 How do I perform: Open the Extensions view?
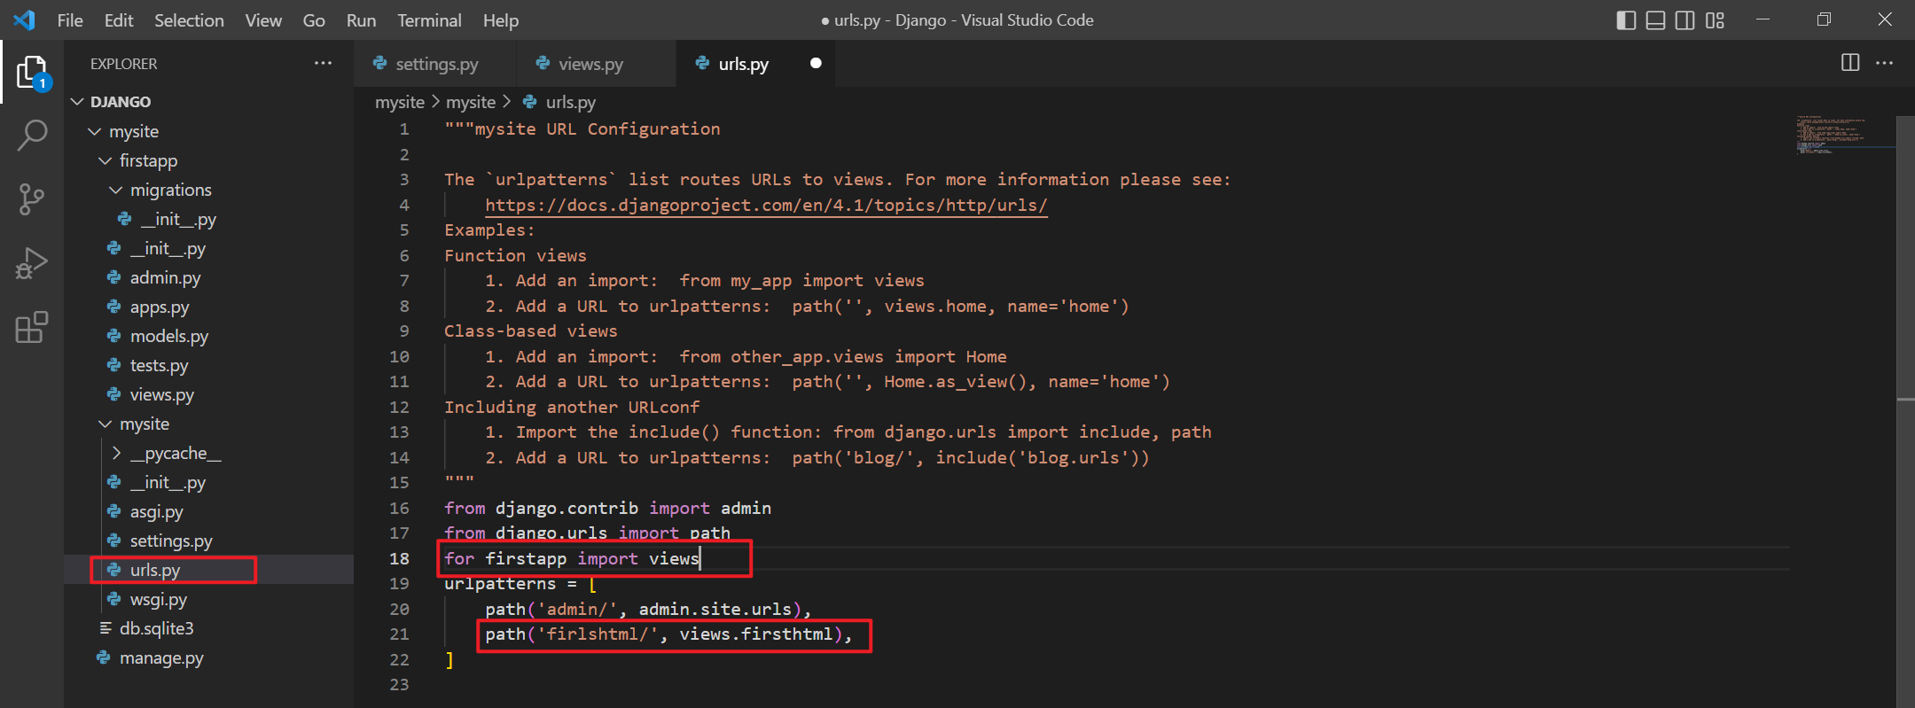point(32,327)
